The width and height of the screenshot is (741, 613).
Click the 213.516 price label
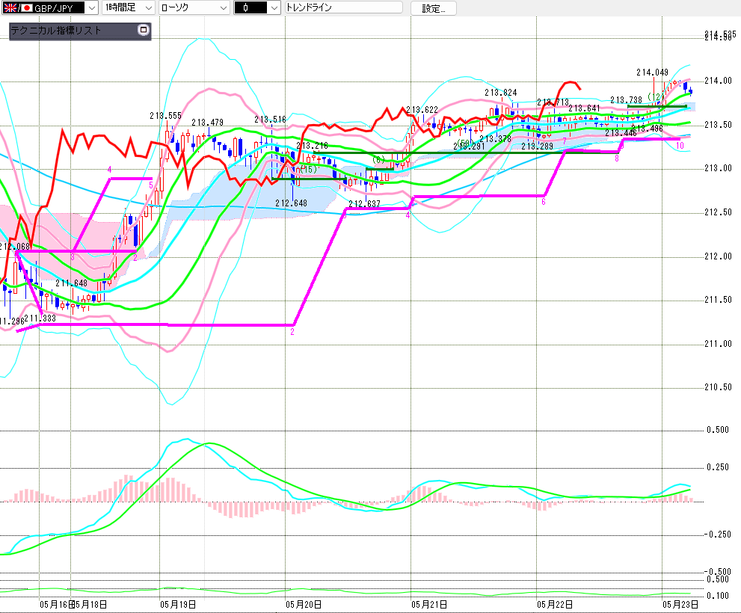coord(271,120)
